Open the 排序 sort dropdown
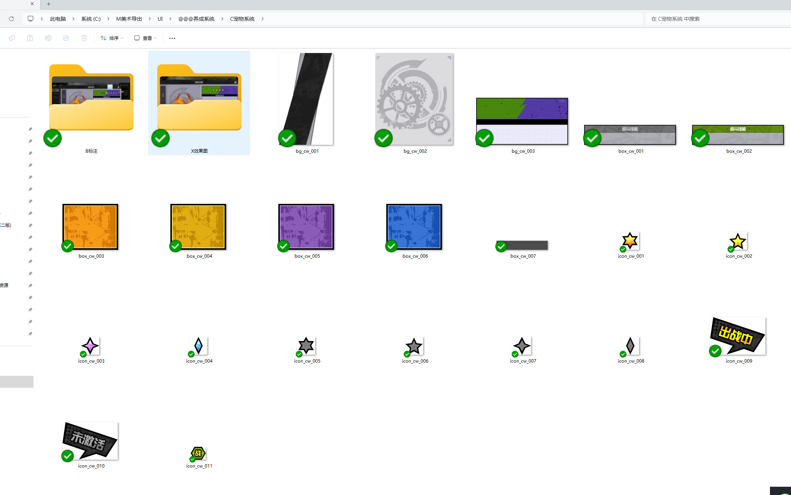 tap(112, 38)
